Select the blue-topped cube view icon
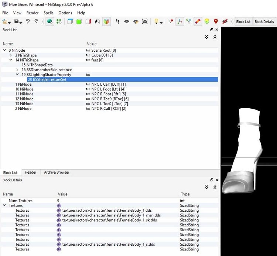277x256 pixels. (70, 21)
